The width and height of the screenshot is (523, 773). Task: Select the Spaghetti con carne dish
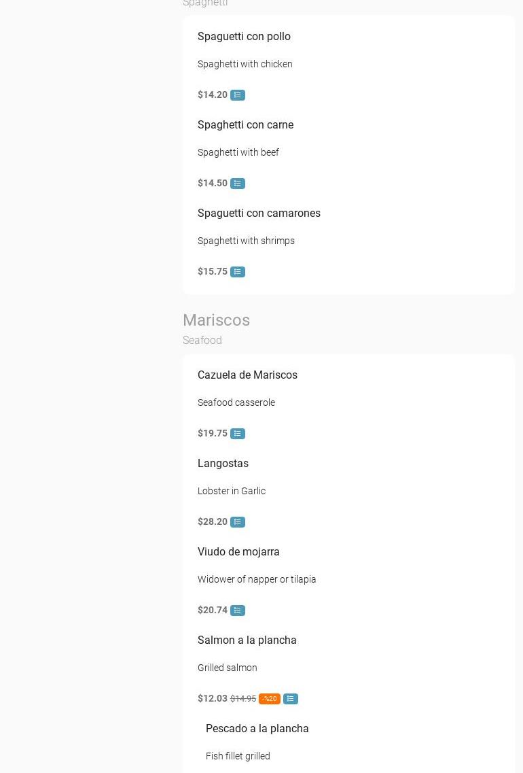[x=245, y=125]
